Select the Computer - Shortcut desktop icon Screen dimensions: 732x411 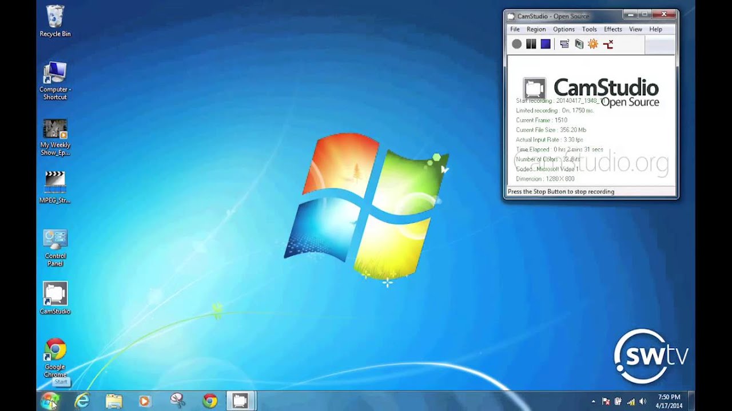tap(55, 81)
